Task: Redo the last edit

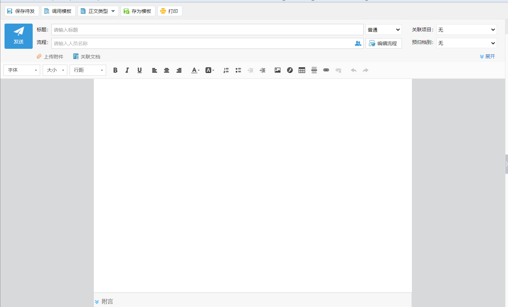Action: [366, 70]
